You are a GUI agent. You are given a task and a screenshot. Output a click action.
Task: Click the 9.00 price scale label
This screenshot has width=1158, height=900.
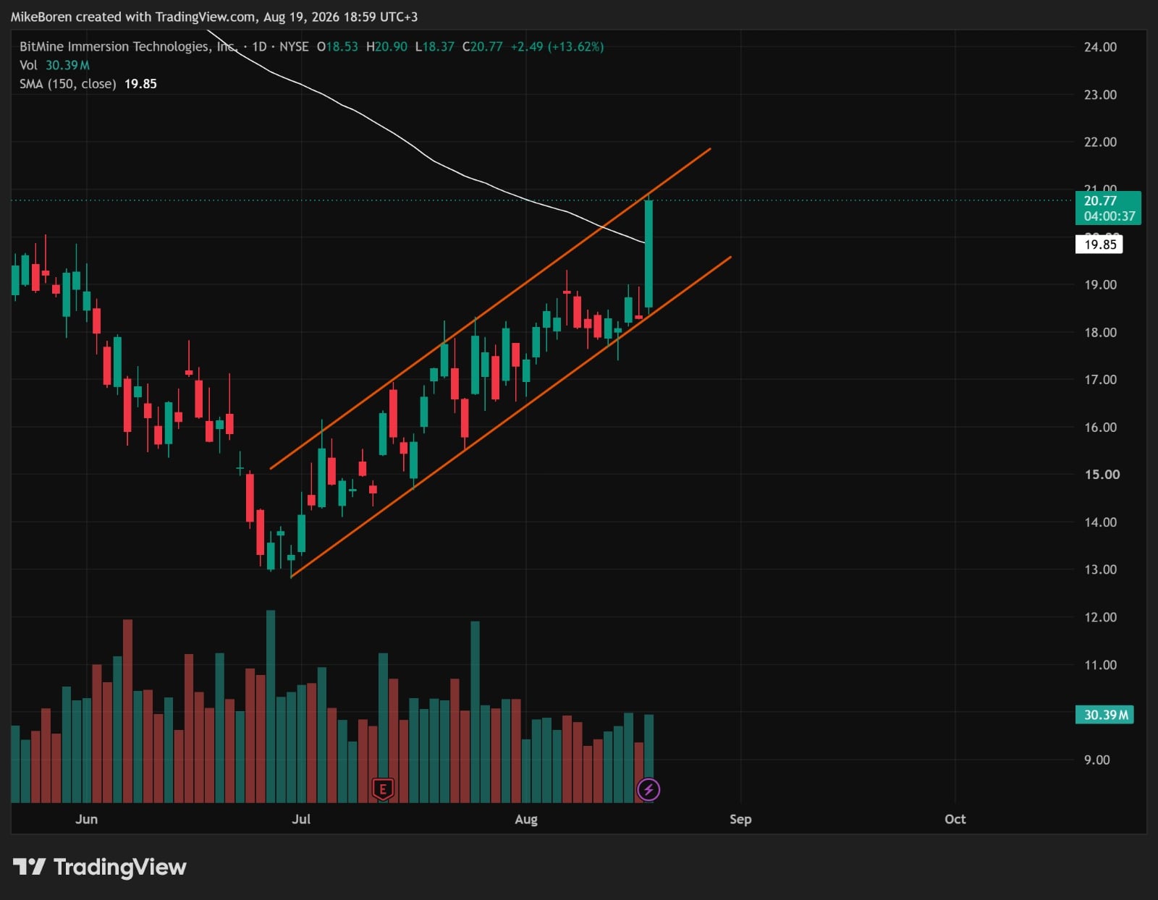(x=1096, y=760)
